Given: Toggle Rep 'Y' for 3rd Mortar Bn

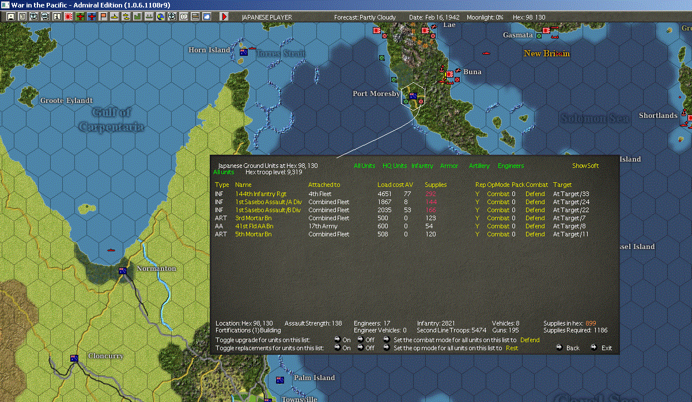Looking at the screenshot, I should [x=477, y=218].
